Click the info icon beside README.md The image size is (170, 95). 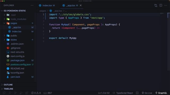click(x=8, y=69)
